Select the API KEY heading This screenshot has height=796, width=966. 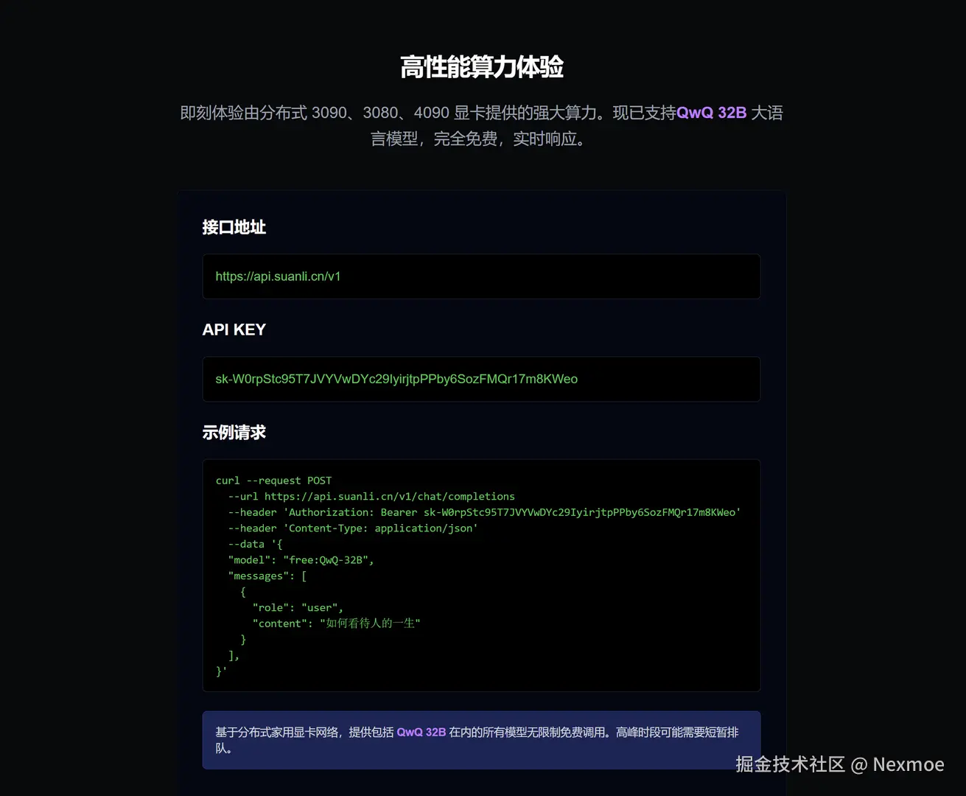click(x=234, y=329)
